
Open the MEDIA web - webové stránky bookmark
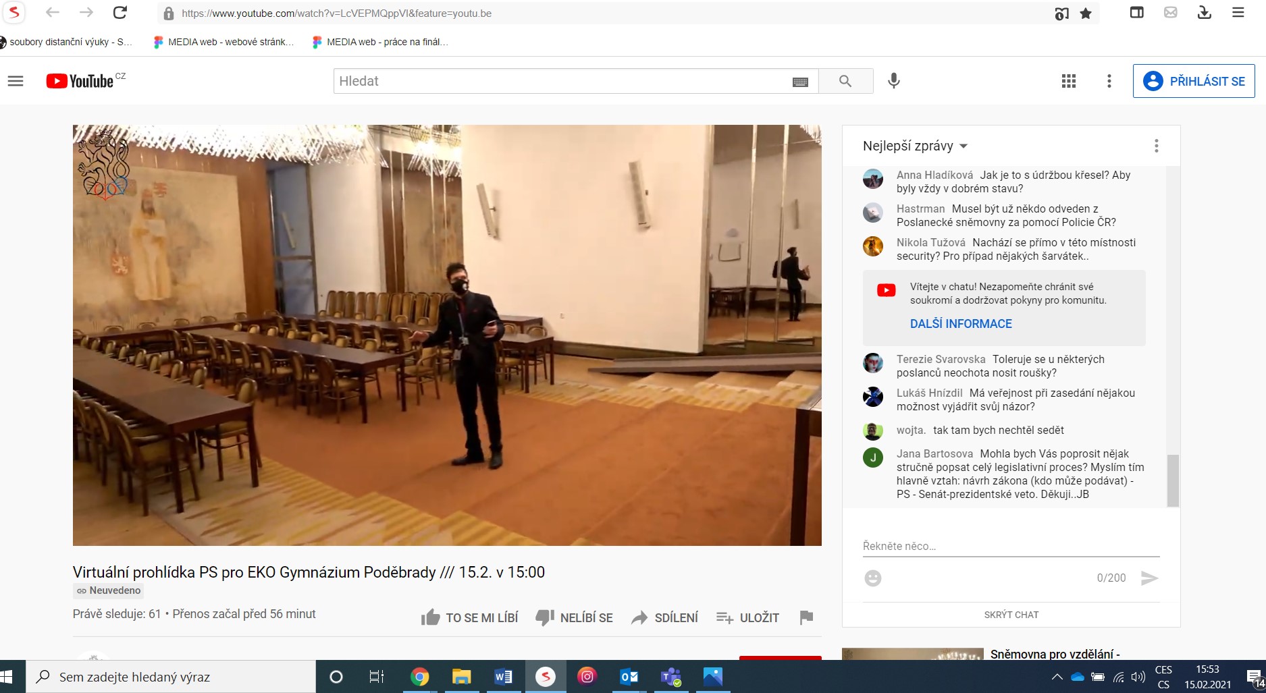224,42
